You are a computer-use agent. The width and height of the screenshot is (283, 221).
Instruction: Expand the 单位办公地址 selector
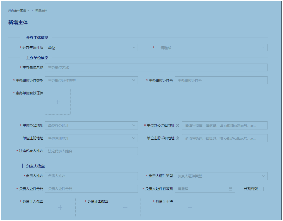[91, 125]
